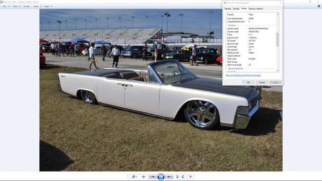Cancel the Properties dialog
The height and width of the screenshot is (181, 322).
pos(262,82)
